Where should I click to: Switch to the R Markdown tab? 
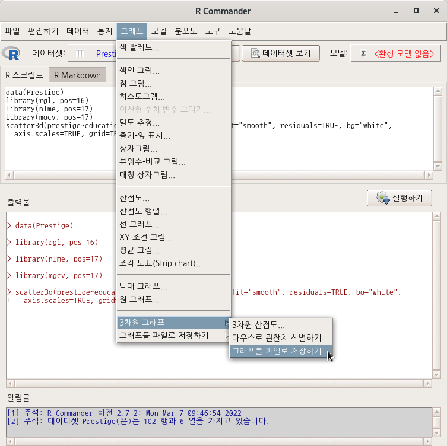(x=78, y=75)
